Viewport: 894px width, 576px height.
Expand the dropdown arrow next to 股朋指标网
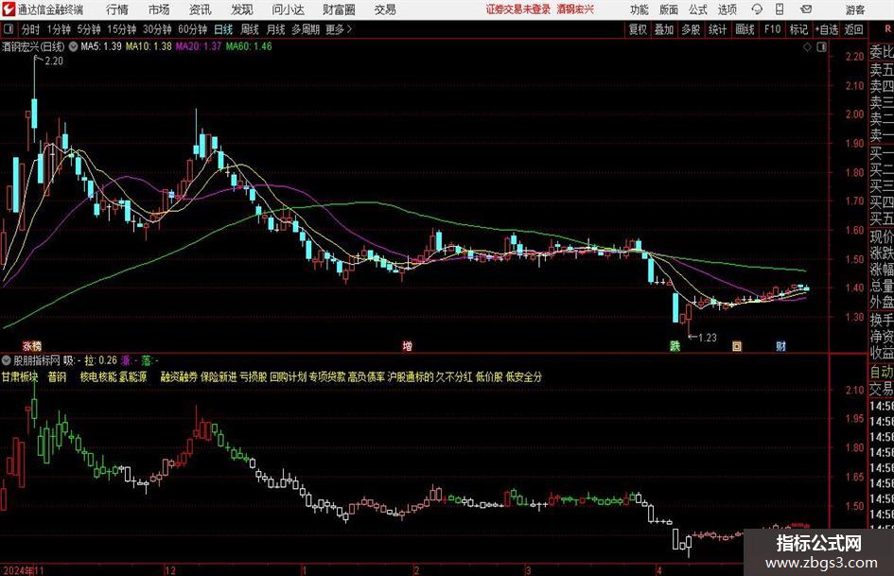pyautogui.click(x=7, y=359)
